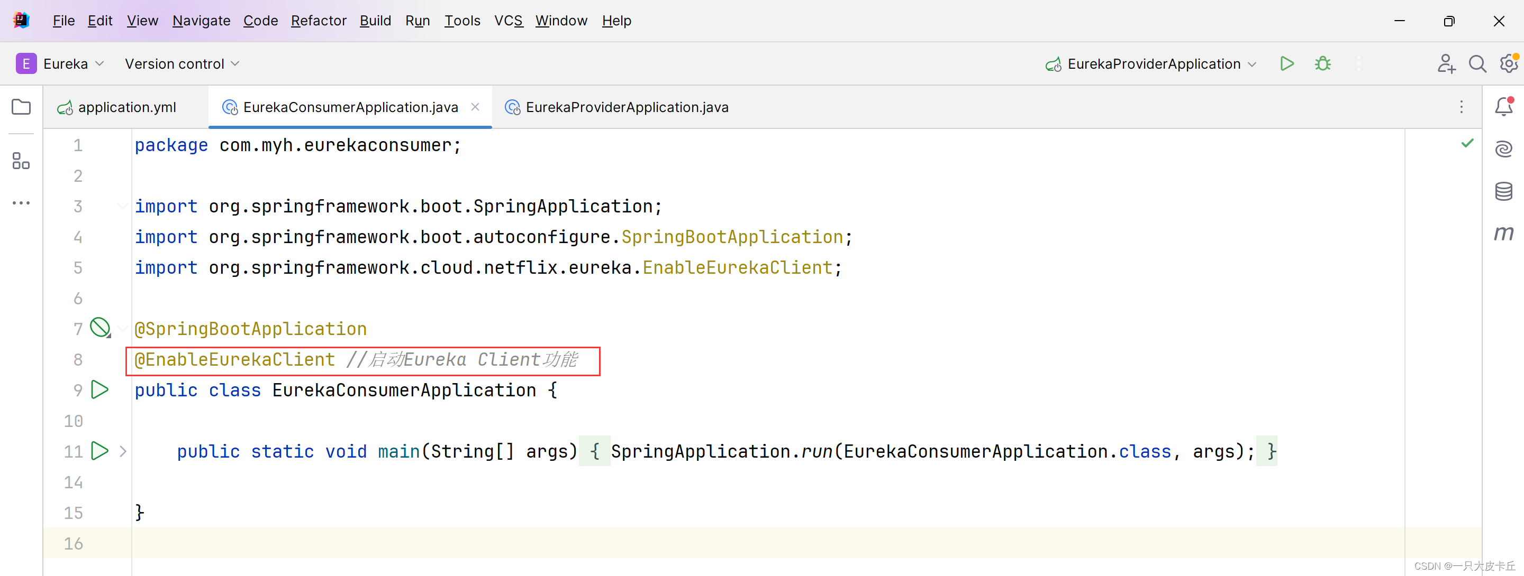Open the Navigate menu
Viewport: 1524px width, 576px height.
[201, 21]
